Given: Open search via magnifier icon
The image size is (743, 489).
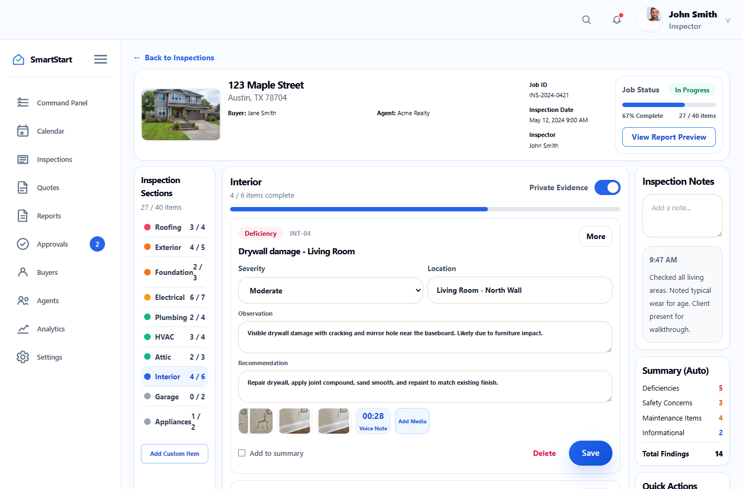Looking at the screenshot, I should pyautogui.click(x=586, y=20).
